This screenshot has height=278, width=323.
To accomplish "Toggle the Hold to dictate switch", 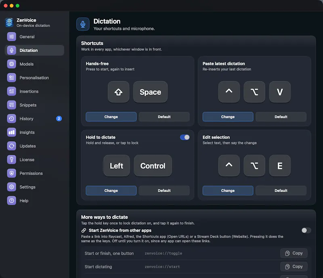I will [x=185, y=137].
